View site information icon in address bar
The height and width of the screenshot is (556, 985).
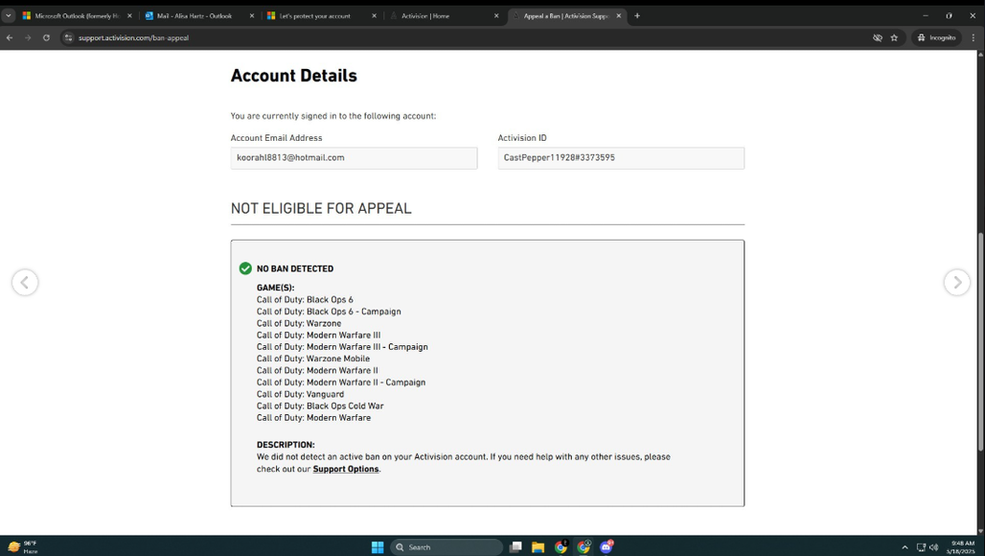[68, 37]
